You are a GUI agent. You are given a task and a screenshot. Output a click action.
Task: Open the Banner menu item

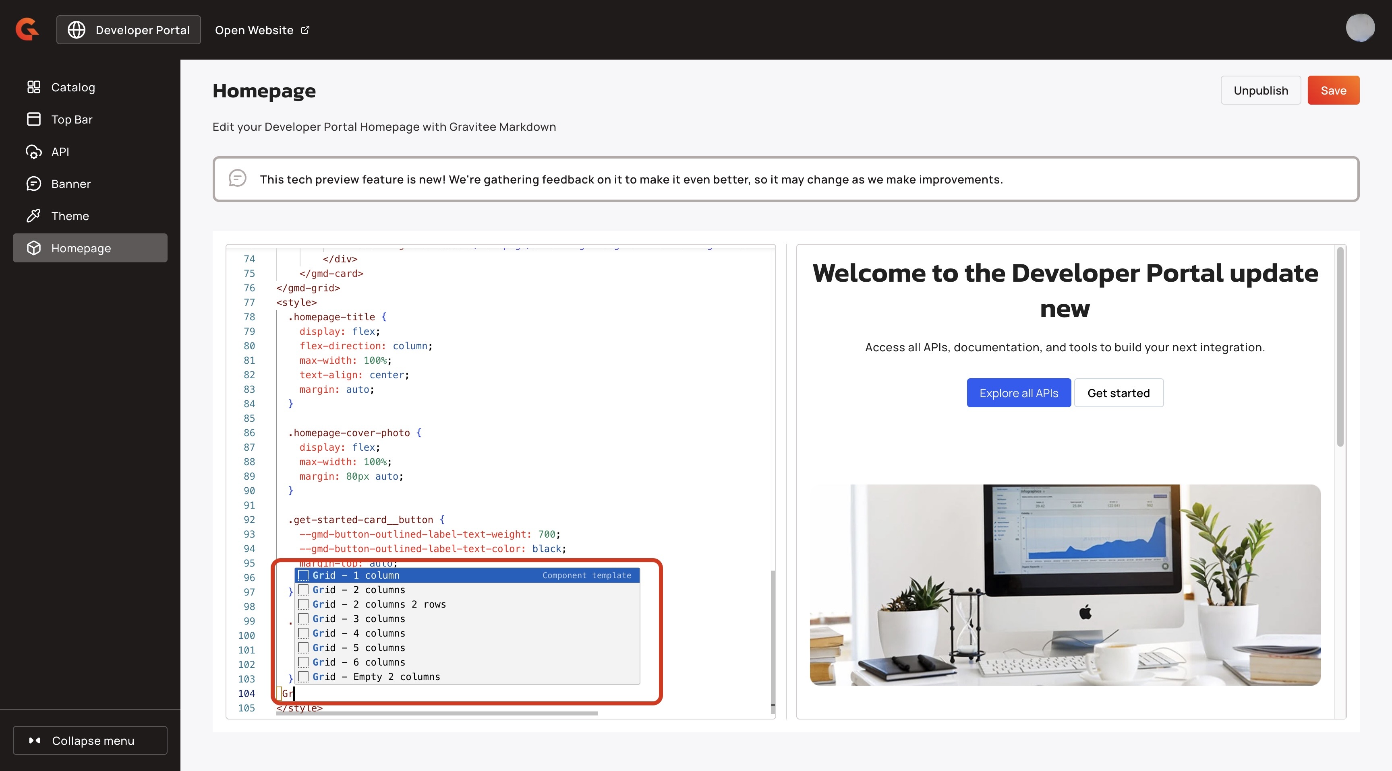(x=71, y=183)
